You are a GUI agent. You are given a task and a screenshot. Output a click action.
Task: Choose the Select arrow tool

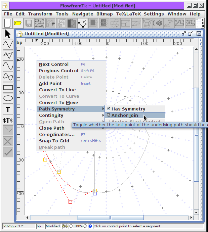click(8, 34)
